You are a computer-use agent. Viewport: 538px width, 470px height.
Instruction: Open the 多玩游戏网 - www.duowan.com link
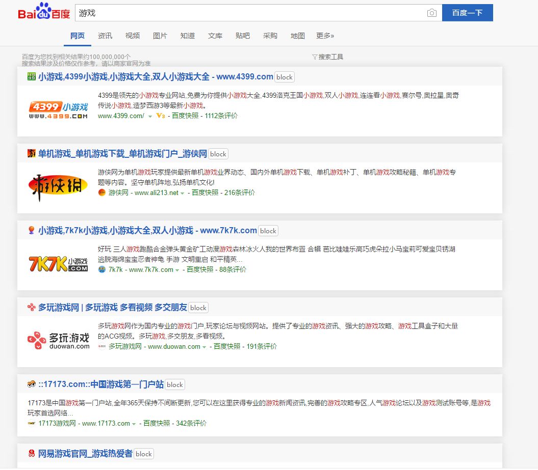click(155, 346)
